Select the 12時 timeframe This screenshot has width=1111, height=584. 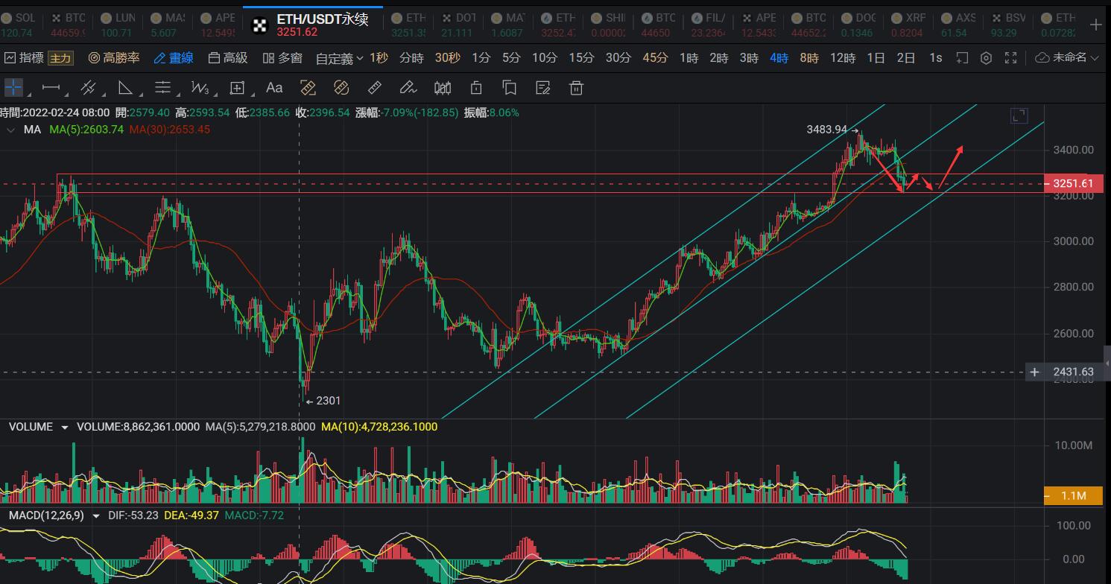pos(843,58)
